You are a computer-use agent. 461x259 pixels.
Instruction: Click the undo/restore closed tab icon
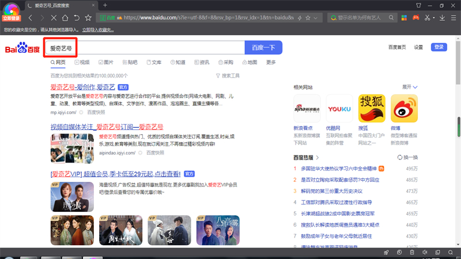pyautogui.click(x=77, y=18)
